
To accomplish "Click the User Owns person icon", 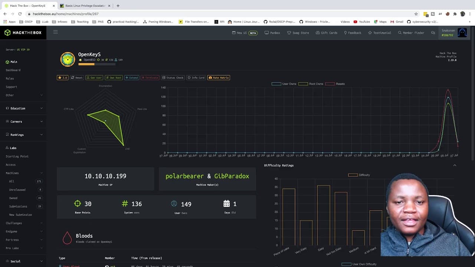I will tap(174, 204).
